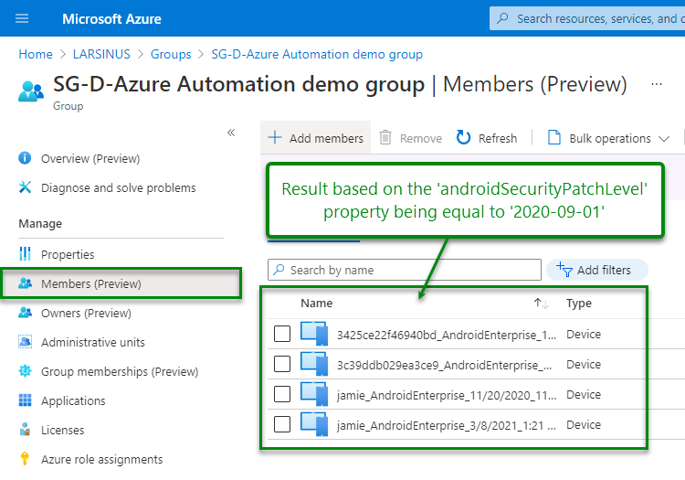Click the group avatar icon beside title
Image resolution: width=685 pixels, height=480 pixels.
tap(31, 91)
